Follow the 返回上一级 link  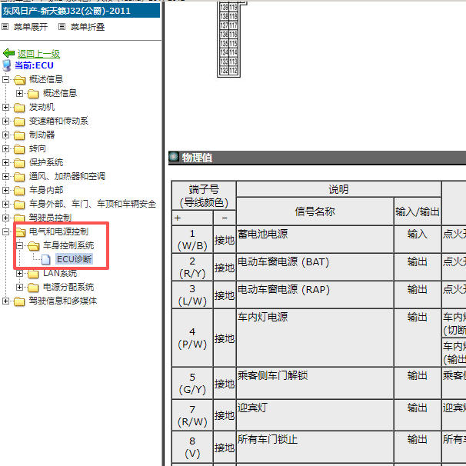pyautogui.click(x=38, y=54)
